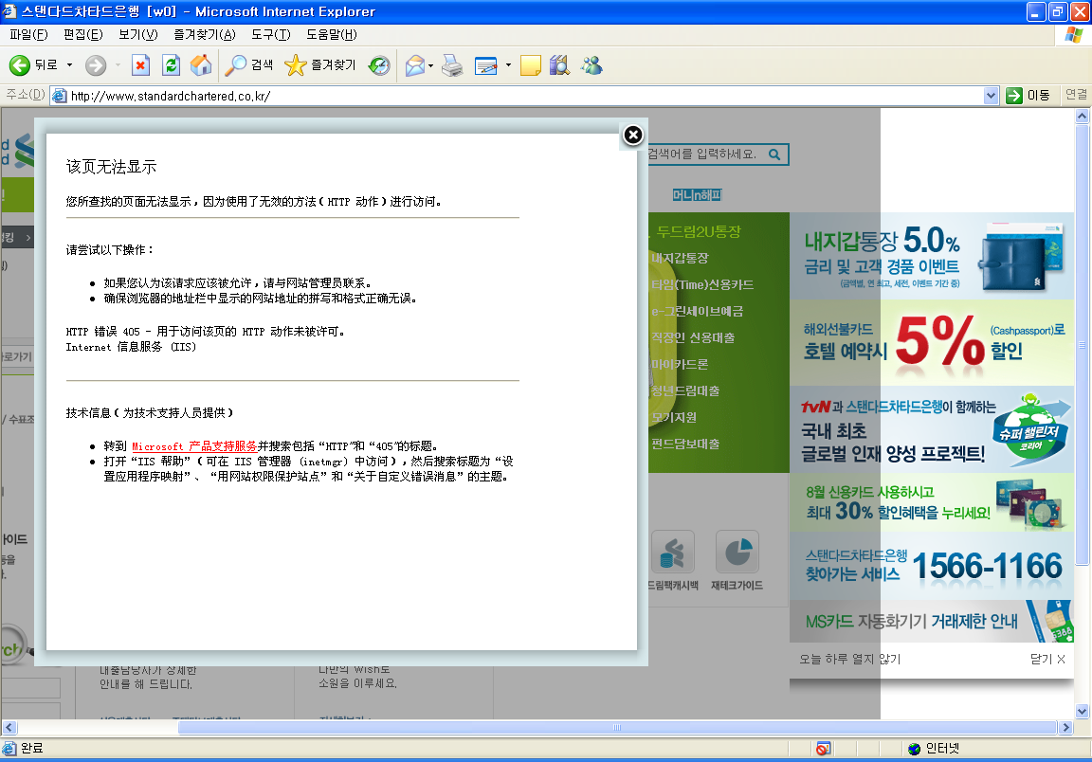The width and height of the screenshot is (1092, 762).
Task: Click the magnifier icon in site search
Action: click(774, 154)
